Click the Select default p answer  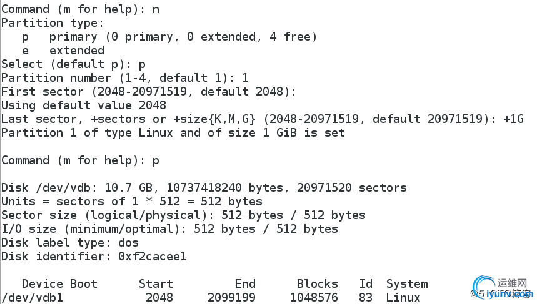click(x=142, y=65)
